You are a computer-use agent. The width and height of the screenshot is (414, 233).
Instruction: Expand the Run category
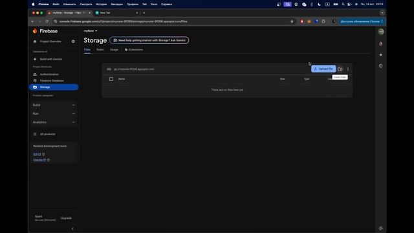[x=54, y=114]
